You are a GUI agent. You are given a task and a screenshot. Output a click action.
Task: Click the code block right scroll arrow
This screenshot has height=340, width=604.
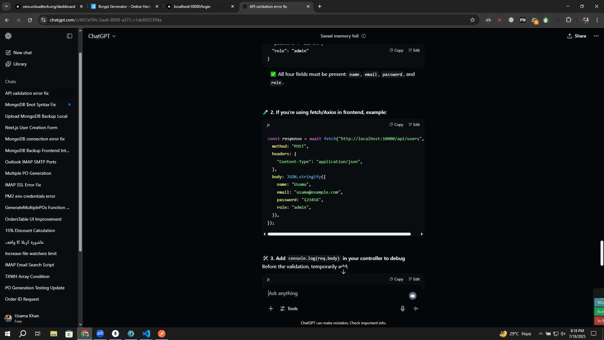[422, 234]
